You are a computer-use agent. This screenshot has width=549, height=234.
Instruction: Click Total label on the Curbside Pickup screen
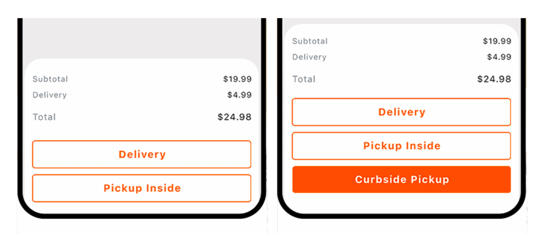click(303, 79)
